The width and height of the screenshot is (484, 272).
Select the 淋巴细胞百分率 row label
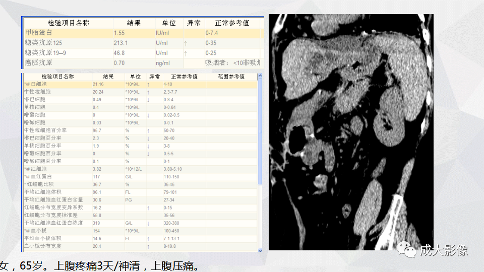click(x=43, y=138)
